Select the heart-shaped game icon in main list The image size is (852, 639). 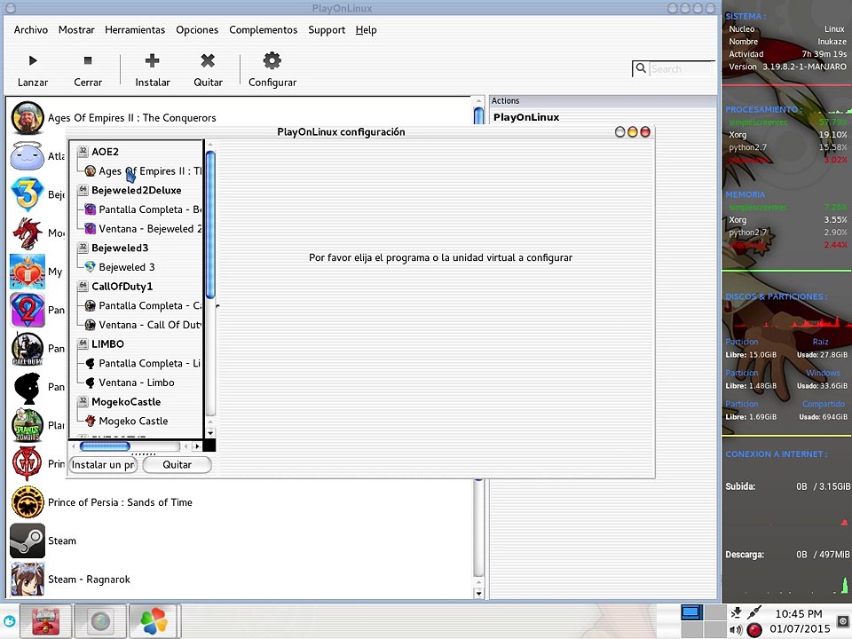28,272
